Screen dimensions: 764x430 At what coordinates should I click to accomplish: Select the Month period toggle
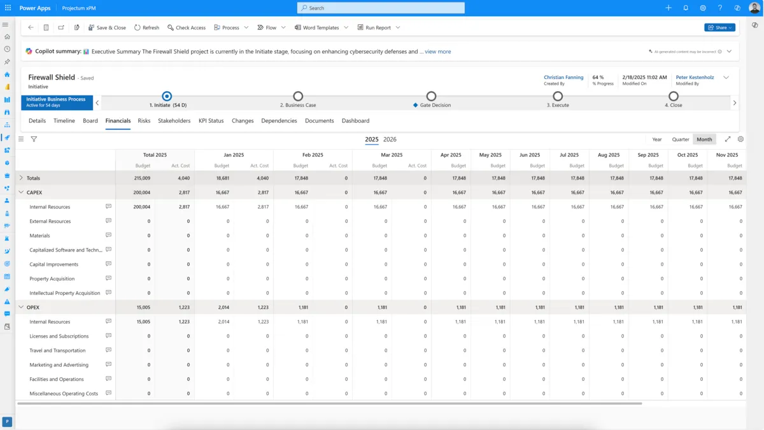[704, 140]
